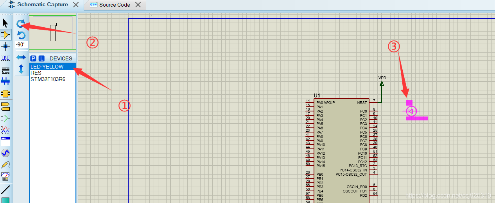Image resolution: width=495 pixels, height=203 pixels.
Task: Open Terminals Mode tool
Action: [5, 106]
